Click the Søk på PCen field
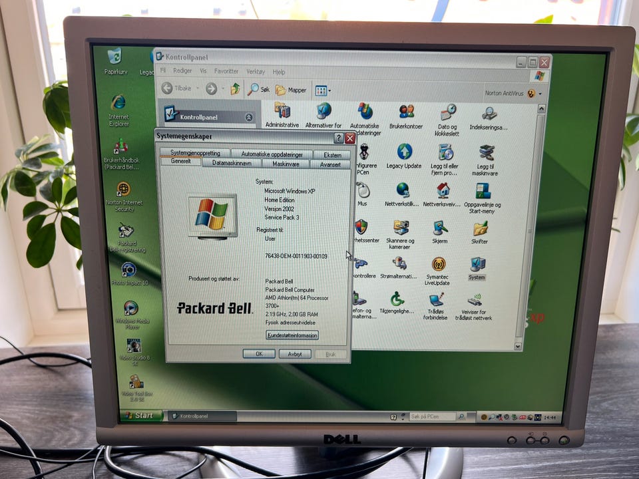Screen dimensions: 639x479 tap(433, 416)
